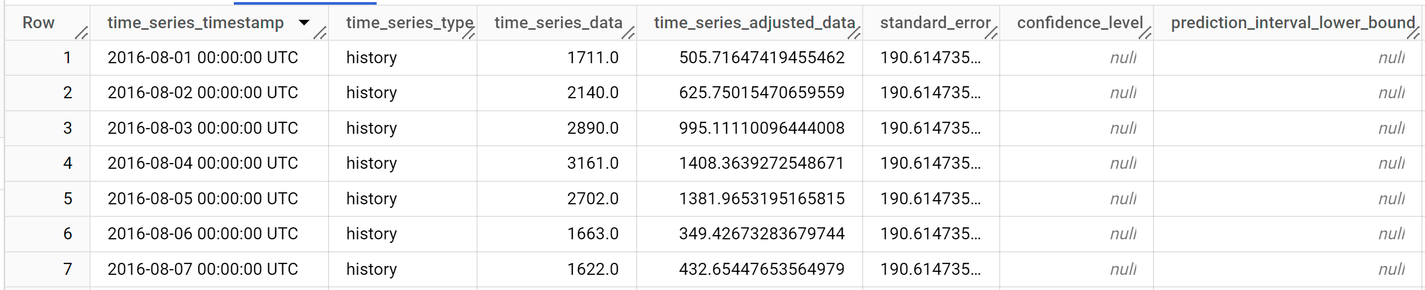The height and width of the screenshot is (290, 1425).
Task: Click row number 7
Action: coord(67,269)
